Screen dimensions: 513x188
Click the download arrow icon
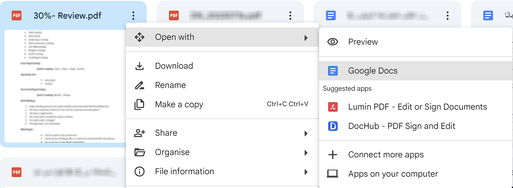[139, 66]
